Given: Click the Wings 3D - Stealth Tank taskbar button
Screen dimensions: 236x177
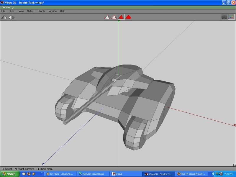Looking at the screenshot, I should (x=158, y=174).
